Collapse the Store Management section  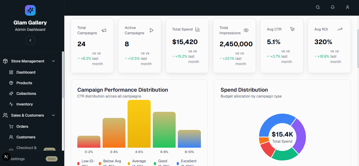click(53, 61)
